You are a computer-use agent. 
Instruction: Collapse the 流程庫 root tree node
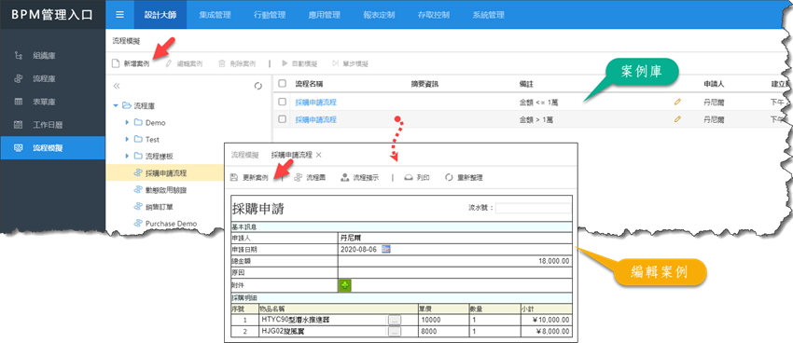pyautogui.click(x=116, y=106)
